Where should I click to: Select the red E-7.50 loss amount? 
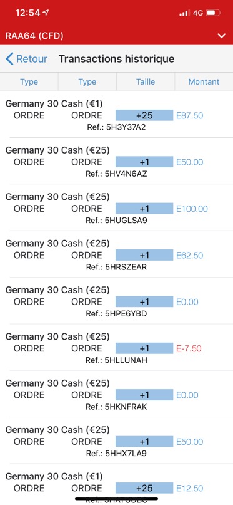coord(189,348)
